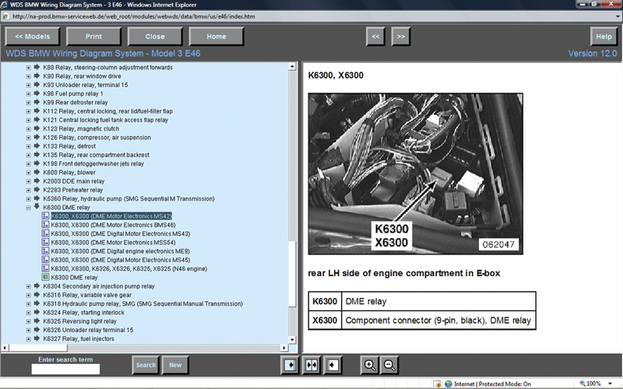
Task: Open K6300, X6300 MS43 entry
Action: (x=121, y=234)
